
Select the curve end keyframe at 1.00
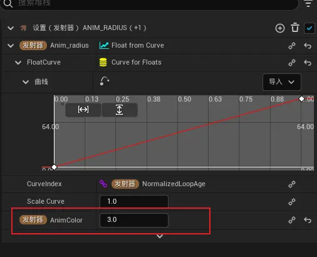[x=301, y=98]
